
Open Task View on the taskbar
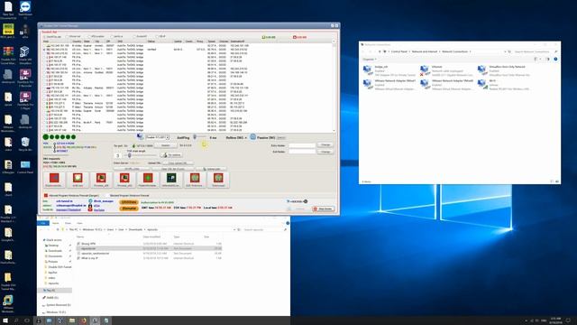click(27, 320)
